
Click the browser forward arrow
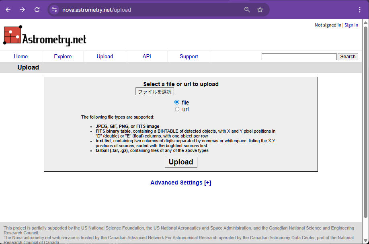tap(23, 10)
